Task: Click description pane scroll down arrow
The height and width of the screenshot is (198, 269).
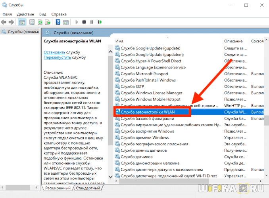Action: pos(111,177)
